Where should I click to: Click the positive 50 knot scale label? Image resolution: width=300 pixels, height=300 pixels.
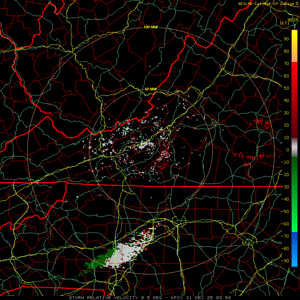pos(286,88)
